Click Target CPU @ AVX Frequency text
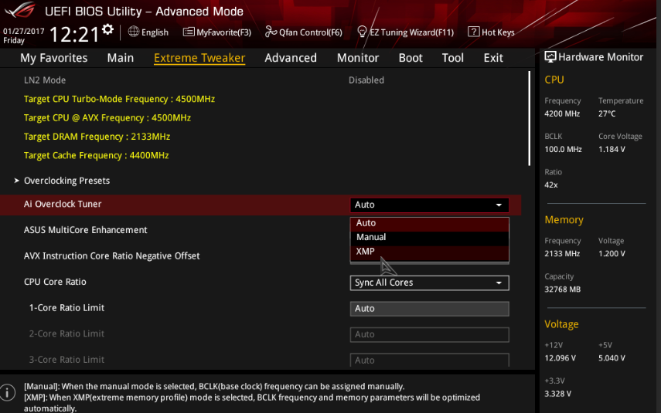The image size is (661, 413). [107, 118]
